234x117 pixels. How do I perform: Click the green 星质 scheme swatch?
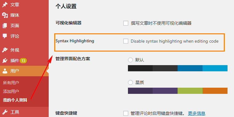(x=190, y=91)
